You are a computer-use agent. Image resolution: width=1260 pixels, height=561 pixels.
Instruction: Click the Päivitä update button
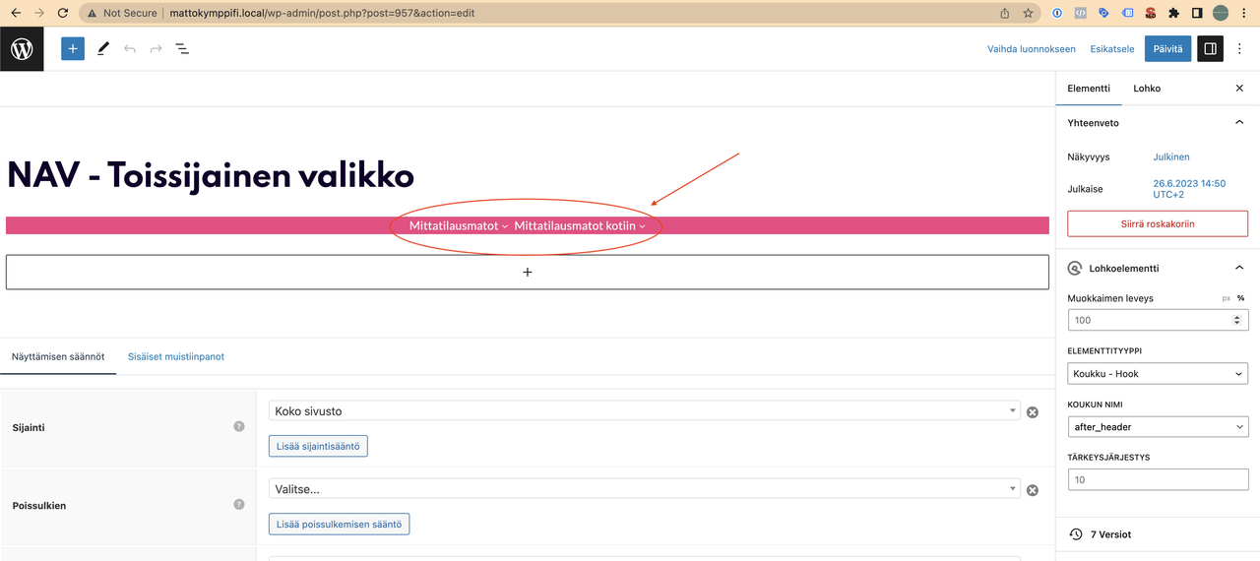click(1167, 48)
